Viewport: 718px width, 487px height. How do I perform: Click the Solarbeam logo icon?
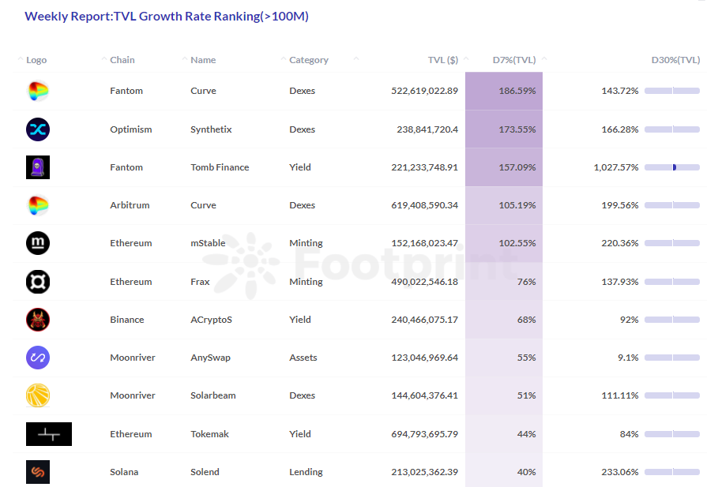38,395
